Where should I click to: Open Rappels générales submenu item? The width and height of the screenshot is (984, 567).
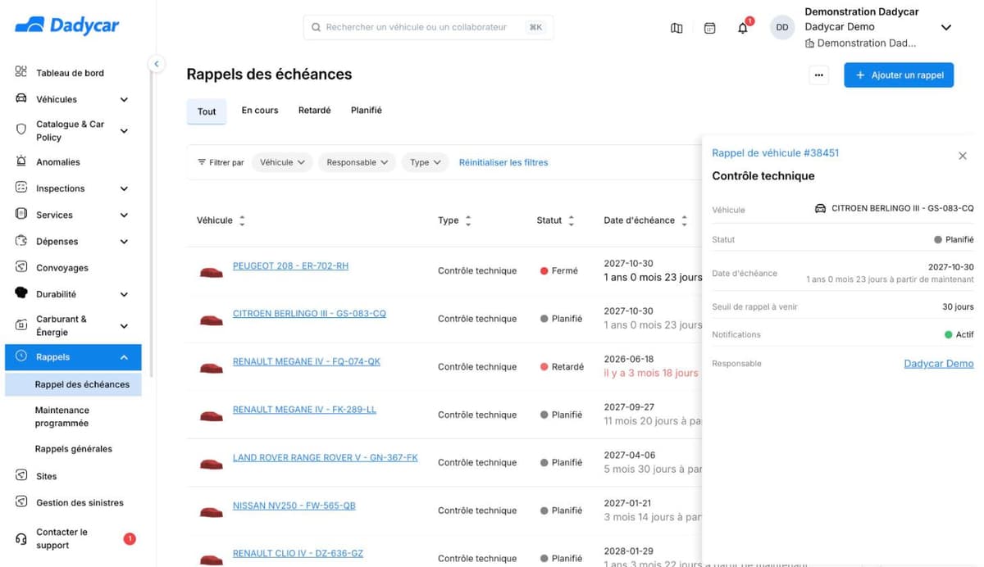click(x=74, y=449)
